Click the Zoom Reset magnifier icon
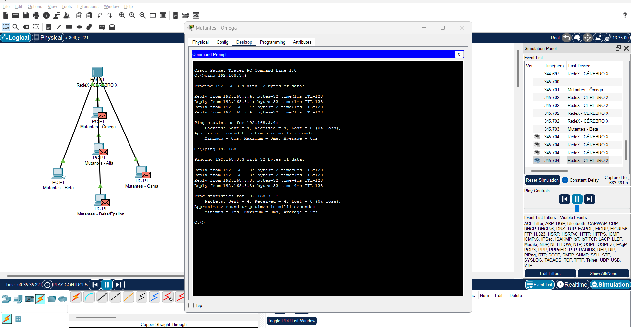 coord(132,15)
